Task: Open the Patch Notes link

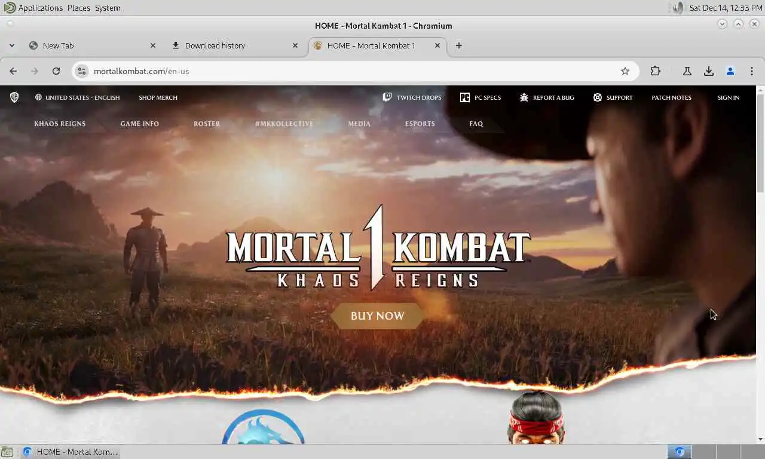Action: [x=671, y=97]
